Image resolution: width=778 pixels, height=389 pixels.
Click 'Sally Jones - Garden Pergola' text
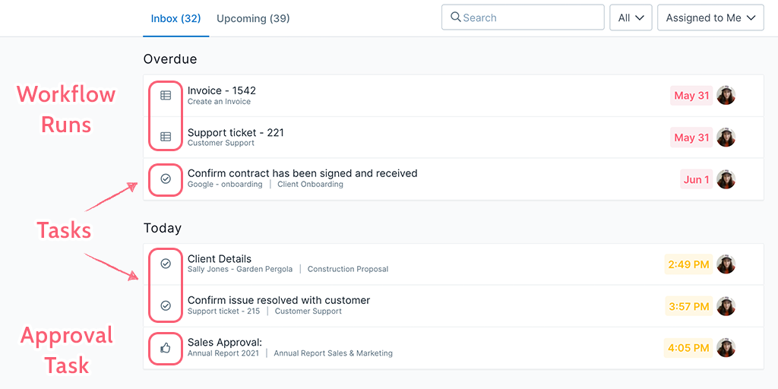(x=240, y=270)
